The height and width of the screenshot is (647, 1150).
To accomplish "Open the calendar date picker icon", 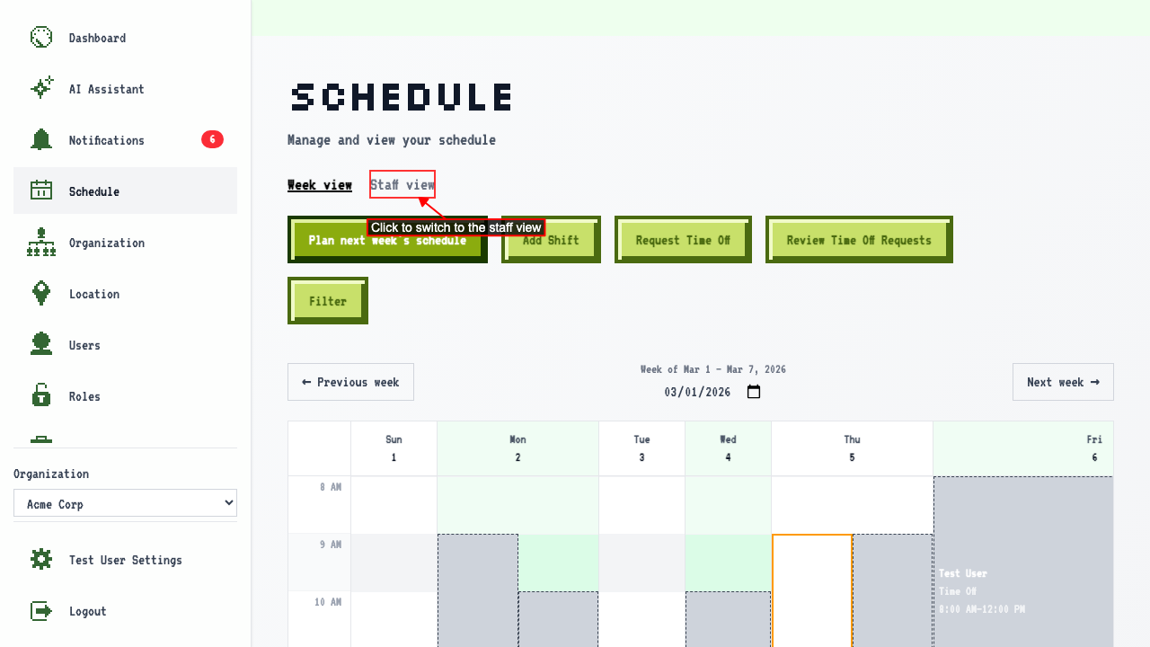I will (x=754, y=392).
